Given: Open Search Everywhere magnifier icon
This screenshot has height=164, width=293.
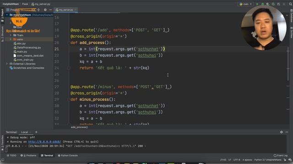Looking at the screenshot, I should coord(291,4).
